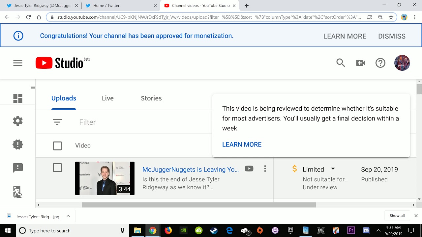The image size is (422, 237).
Task: Open Send feedback sidebar icon
Action: click(x=18, y=168)
